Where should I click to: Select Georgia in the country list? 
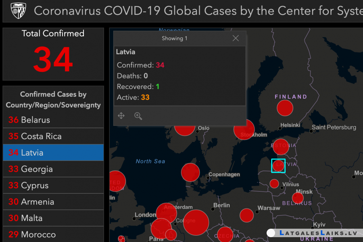coord(53,169)
